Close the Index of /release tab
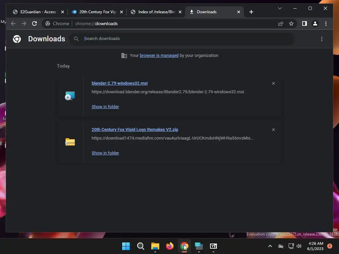This screenshot has width=339, height=254. [x=180, y=12]
